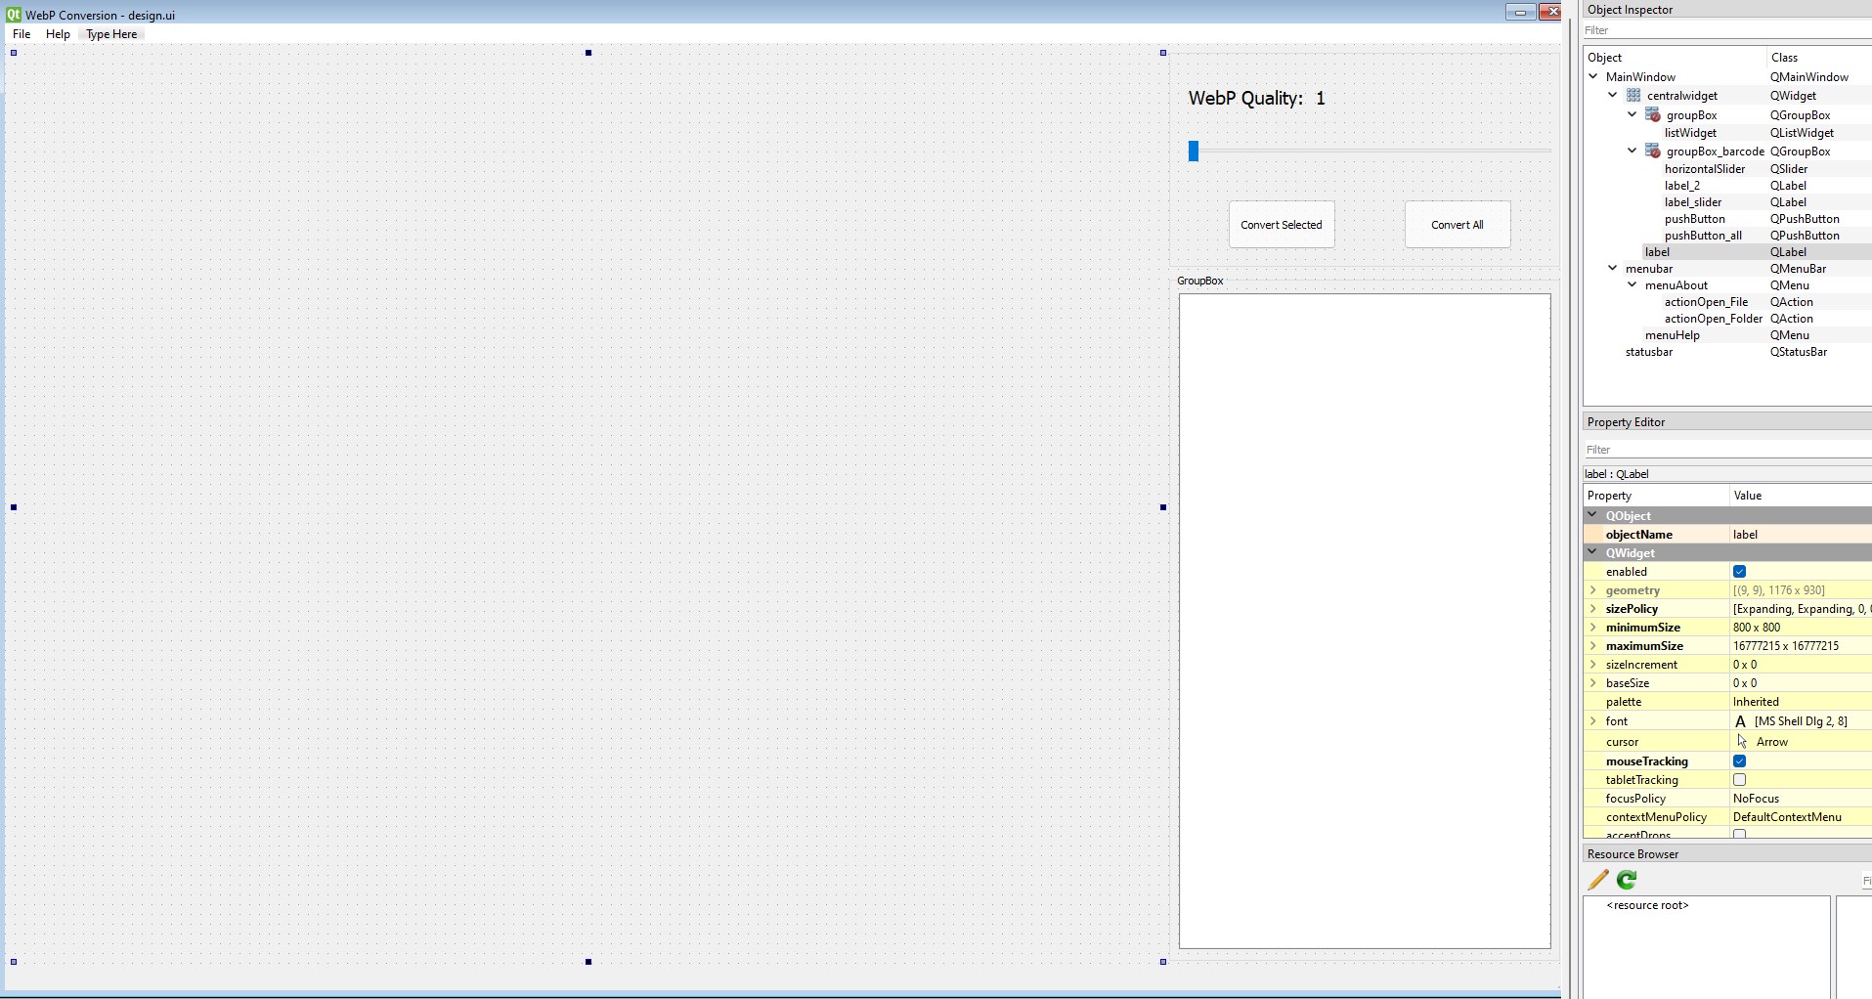
Task: Click the Edit Resources pencil icon
Action: pyautogui.click(x=1598, y=880)
